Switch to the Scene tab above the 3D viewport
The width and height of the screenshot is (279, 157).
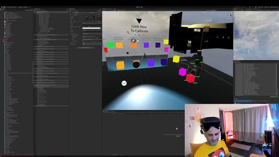coord(105,9)
